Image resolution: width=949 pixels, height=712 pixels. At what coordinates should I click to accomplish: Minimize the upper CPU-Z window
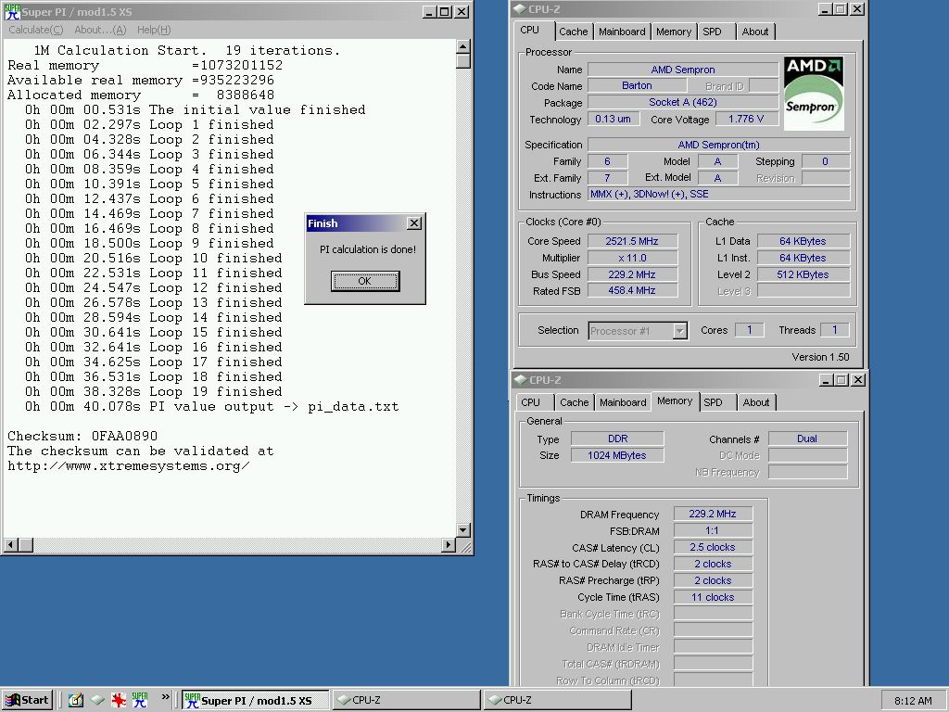click(x=826, y=9)
